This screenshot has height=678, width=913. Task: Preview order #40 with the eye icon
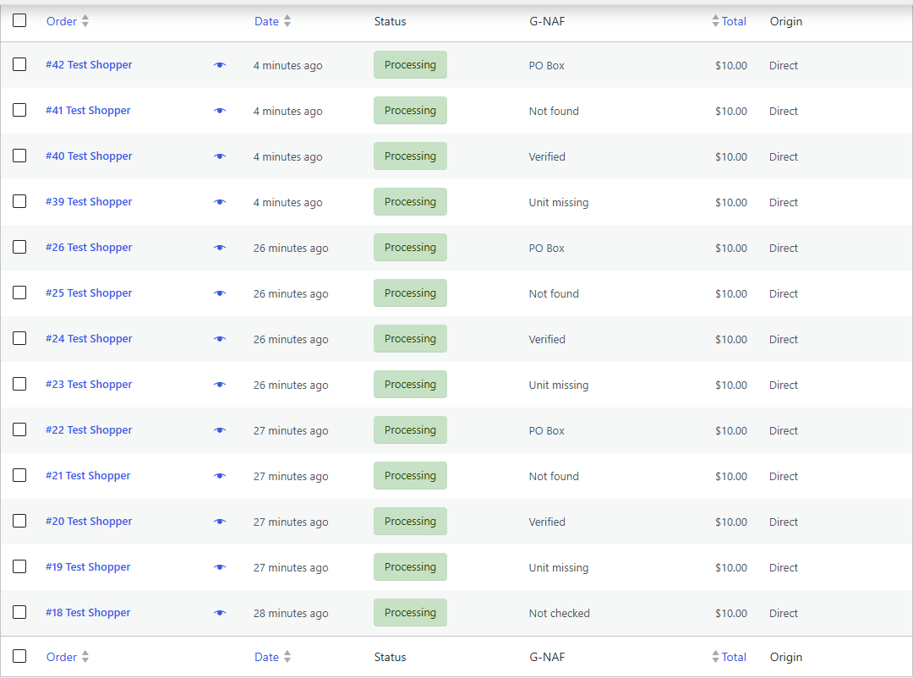pos(220,156)
